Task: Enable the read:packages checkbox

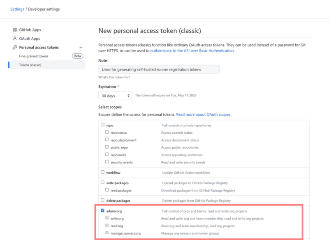Action: (x=107, y=190)
